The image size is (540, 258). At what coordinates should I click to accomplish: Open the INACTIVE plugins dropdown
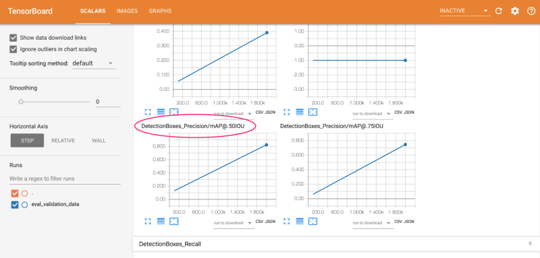464,11
